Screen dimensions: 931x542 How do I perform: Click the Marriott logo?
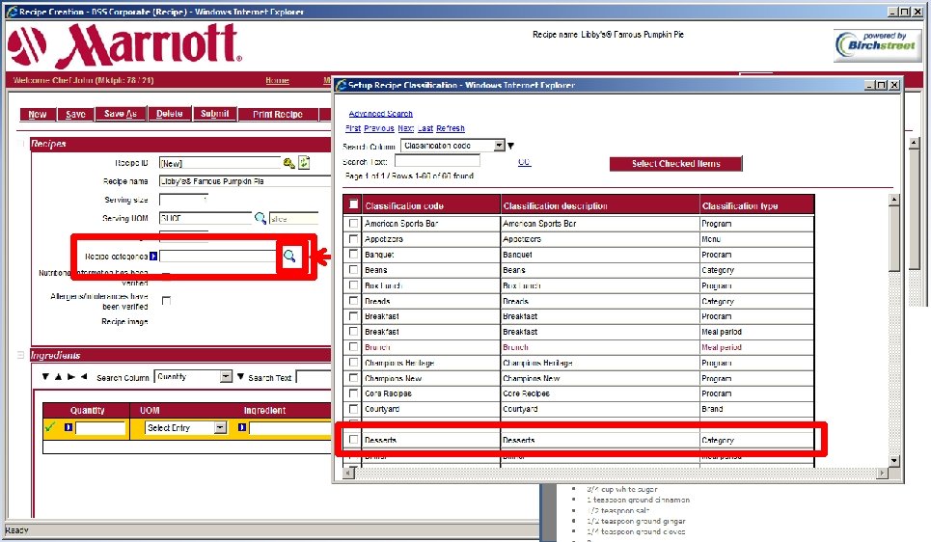point(124,45)
